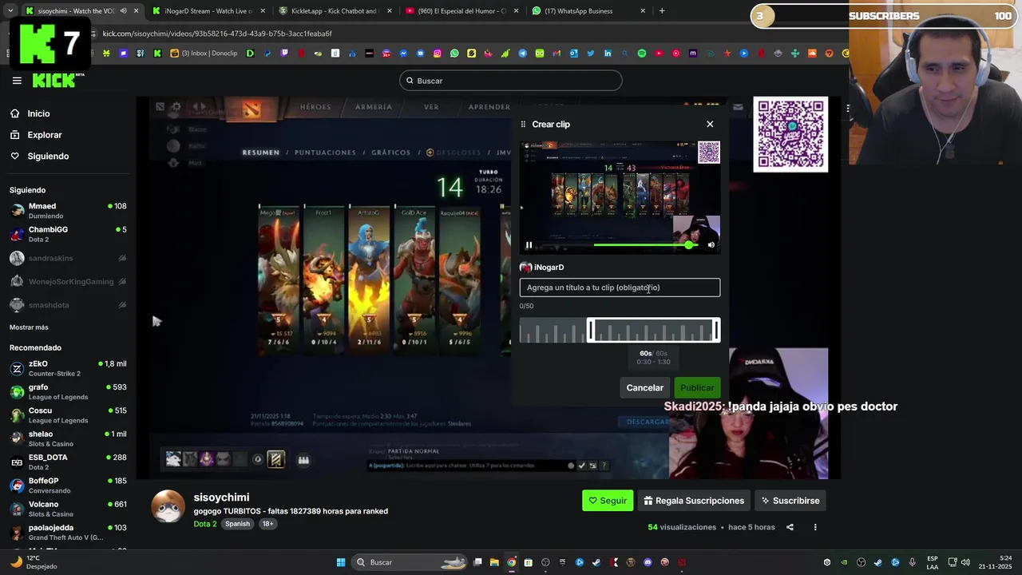Click the right trim handle on clip timeline

pyautogui.click(x=717, y=331)
